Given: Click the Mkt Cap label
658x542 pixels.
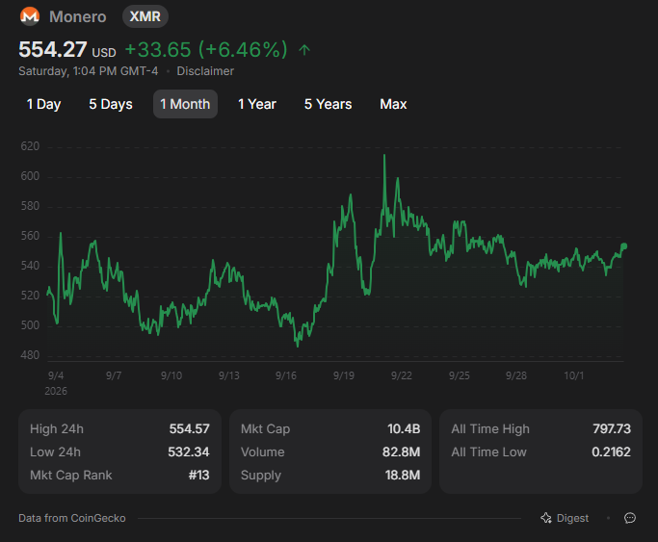Looking at the screenshot, I should pyautogui.click(x=266, y=428).
